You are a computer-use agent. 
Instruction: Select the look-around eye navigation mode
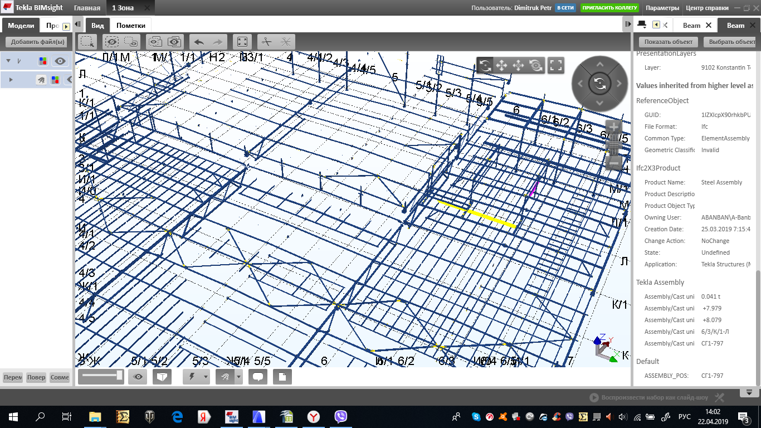[536, 66]
